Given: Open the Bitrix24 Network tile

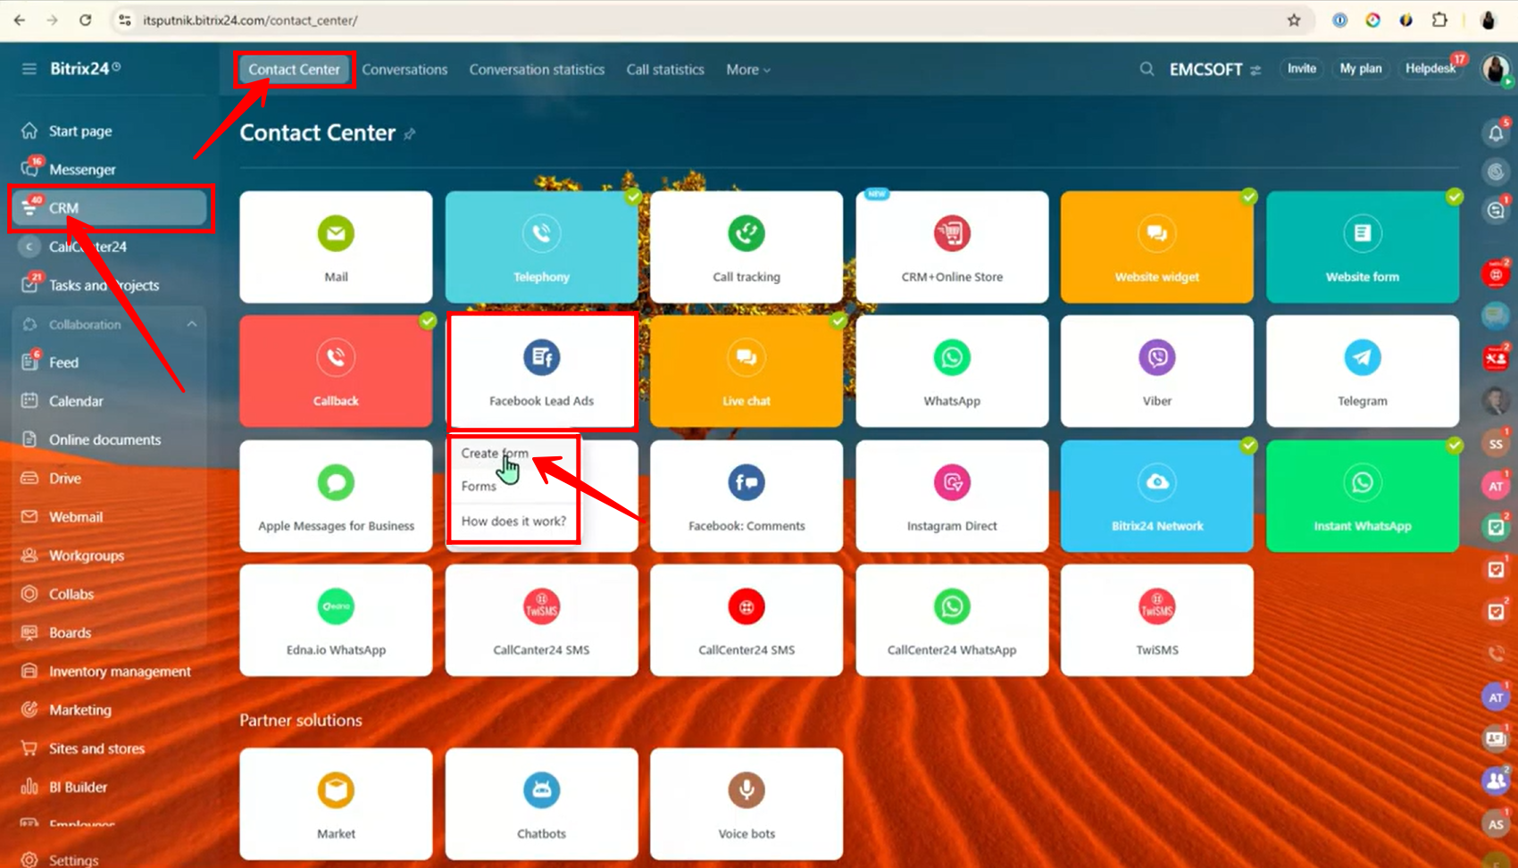Looking at the screenshot, I should point(1157,496).
